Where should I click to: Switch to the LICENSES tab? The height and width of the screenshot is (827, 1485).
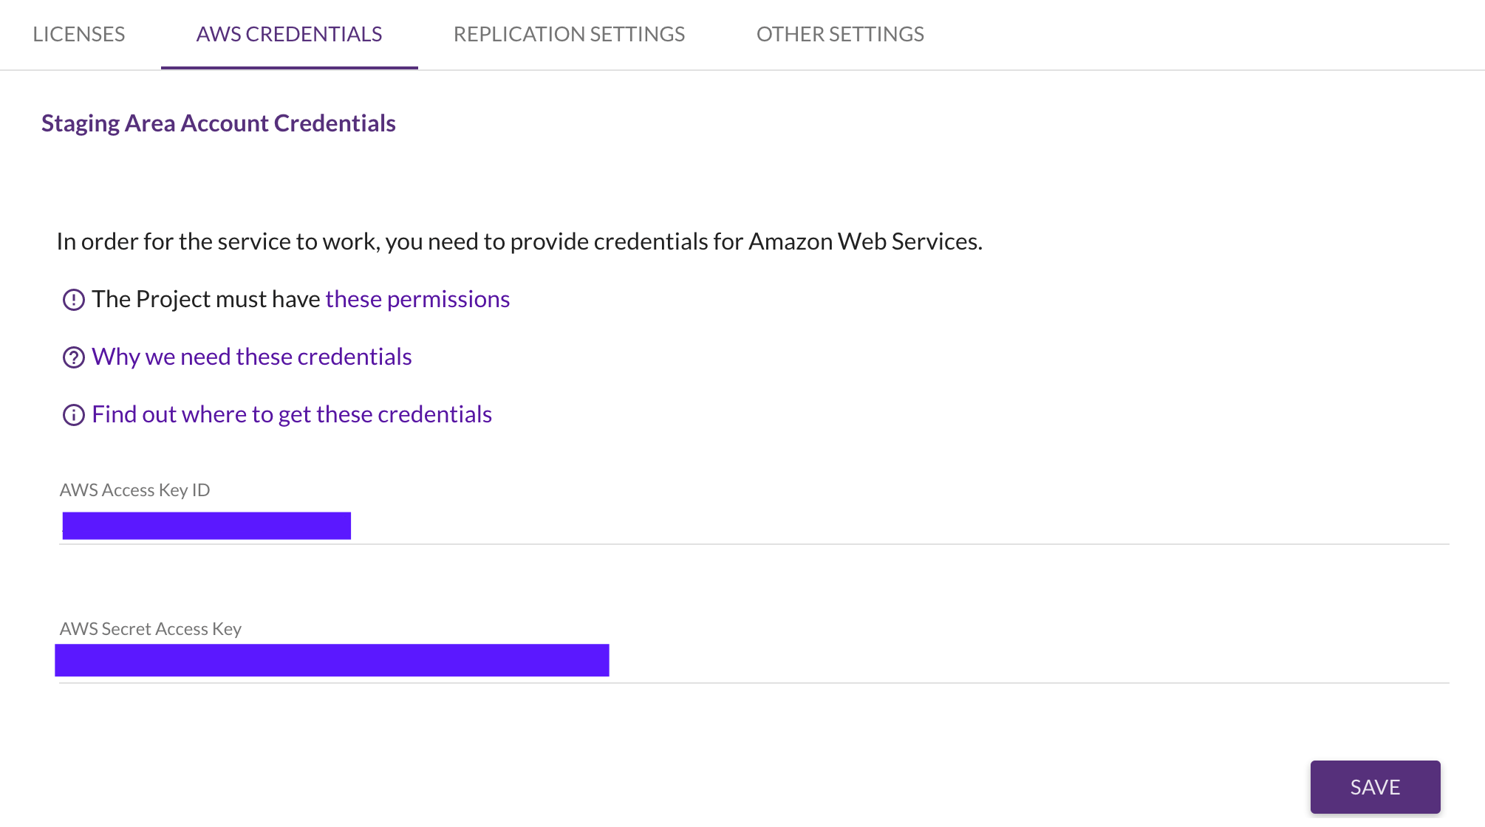(78, 34)
